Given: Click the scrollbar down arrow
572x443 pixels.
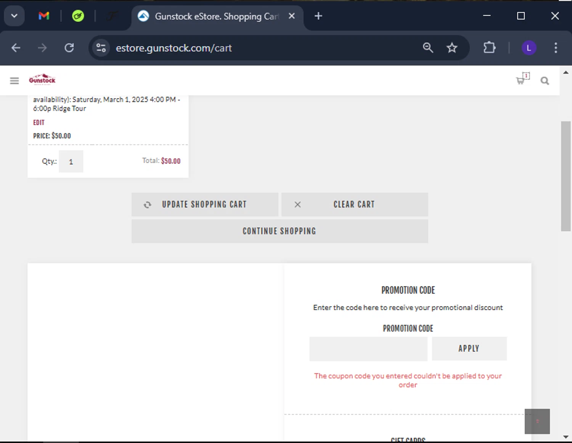Looking at the screenshot, I should (x=566, y=437).
